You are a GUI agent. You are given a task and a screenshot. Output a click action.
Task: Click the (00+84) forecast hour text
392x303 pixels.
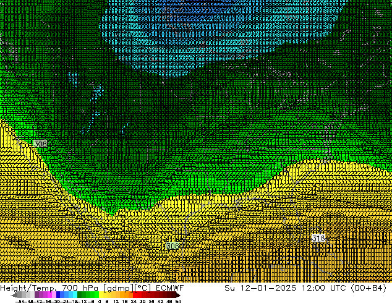click(369, 288)
